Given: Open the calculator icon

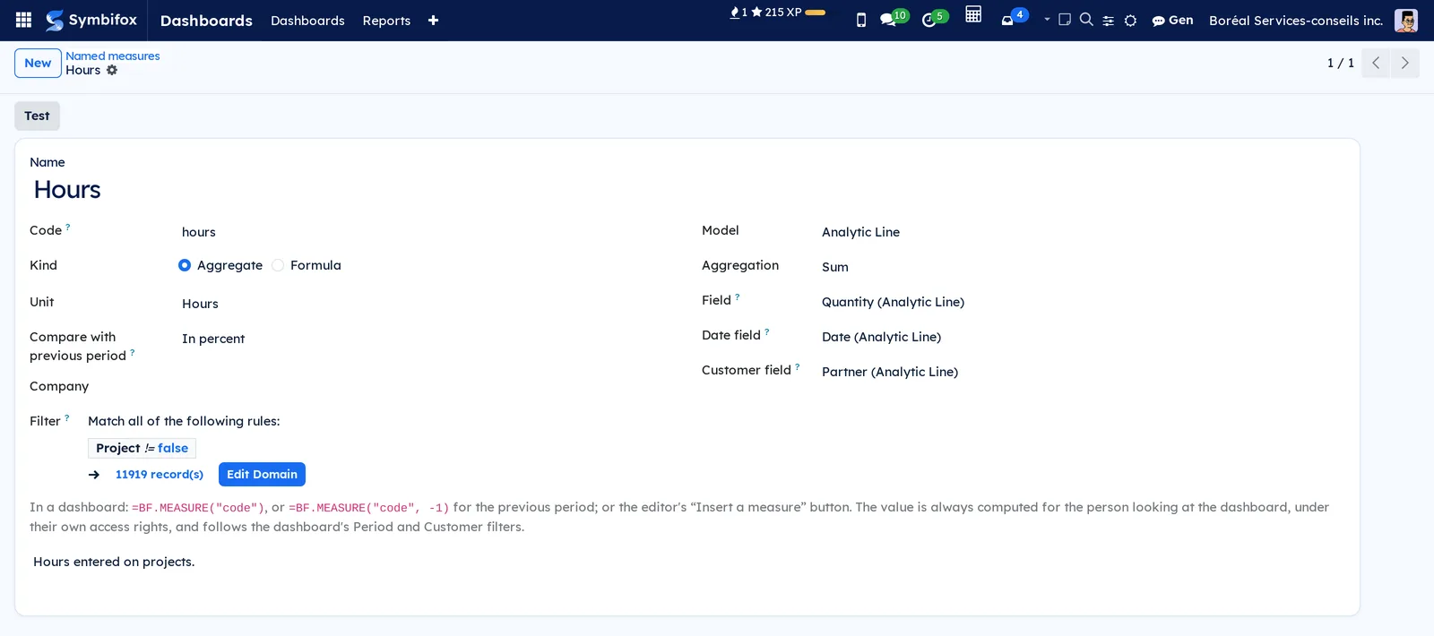Looking at the screenshot, I should point(973,14).
